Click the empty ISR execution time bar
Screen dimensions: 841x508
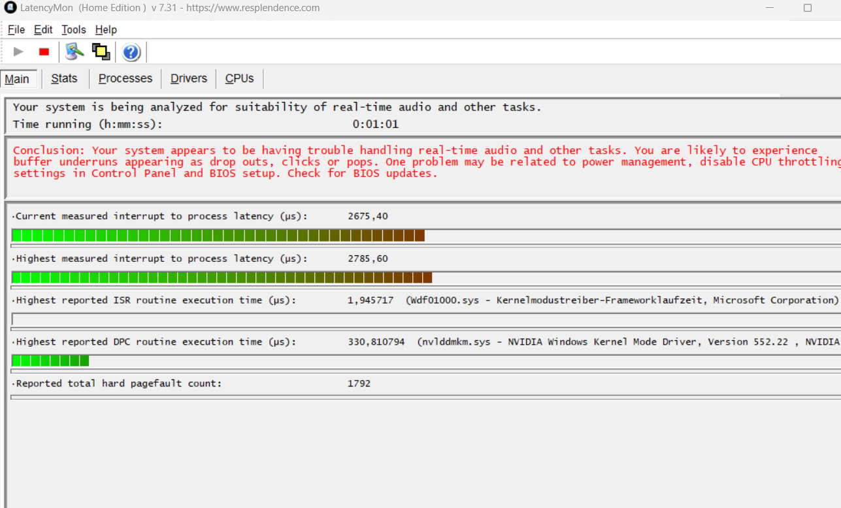click(x=426, y=319)
